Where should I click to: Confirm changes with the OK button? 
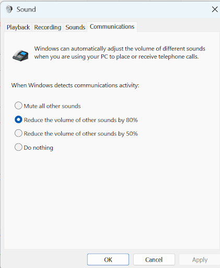pos(108,260)
